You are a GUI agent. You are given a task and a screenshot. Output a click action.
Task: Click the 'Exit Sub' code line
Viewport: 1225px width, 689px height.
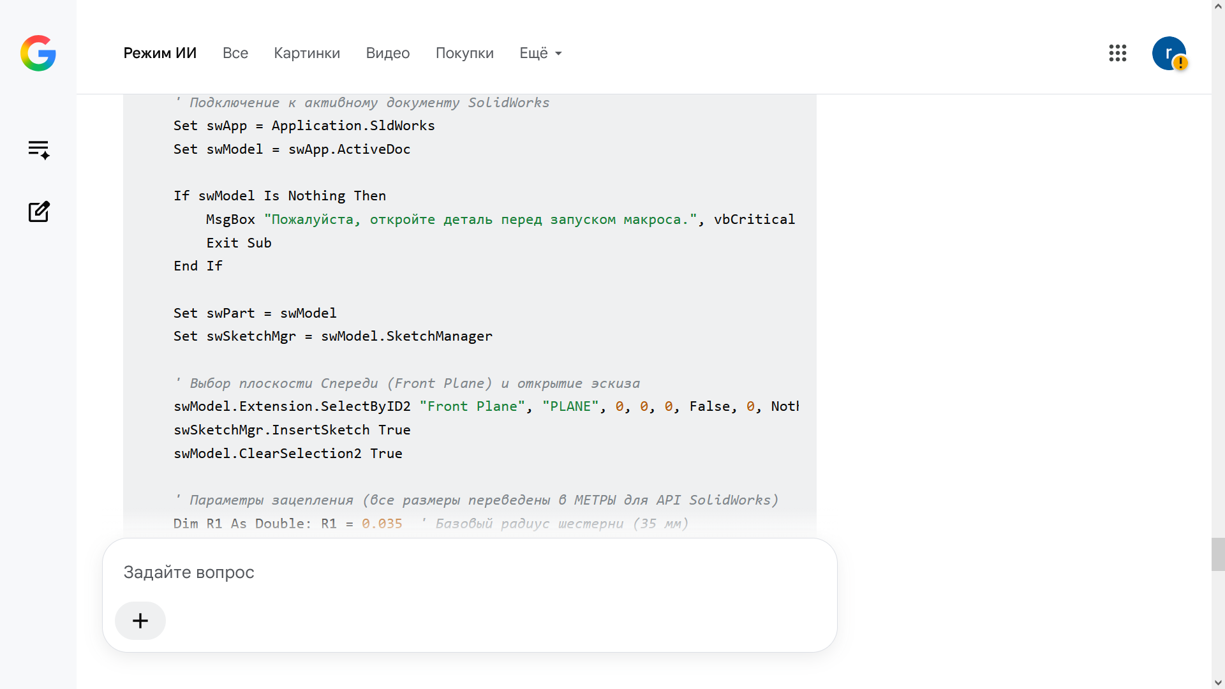coord(239,243)
